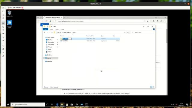Viewport: 192px width, 108px height.
Task: Close the Releases browser tab
Action: pos(61,17)
